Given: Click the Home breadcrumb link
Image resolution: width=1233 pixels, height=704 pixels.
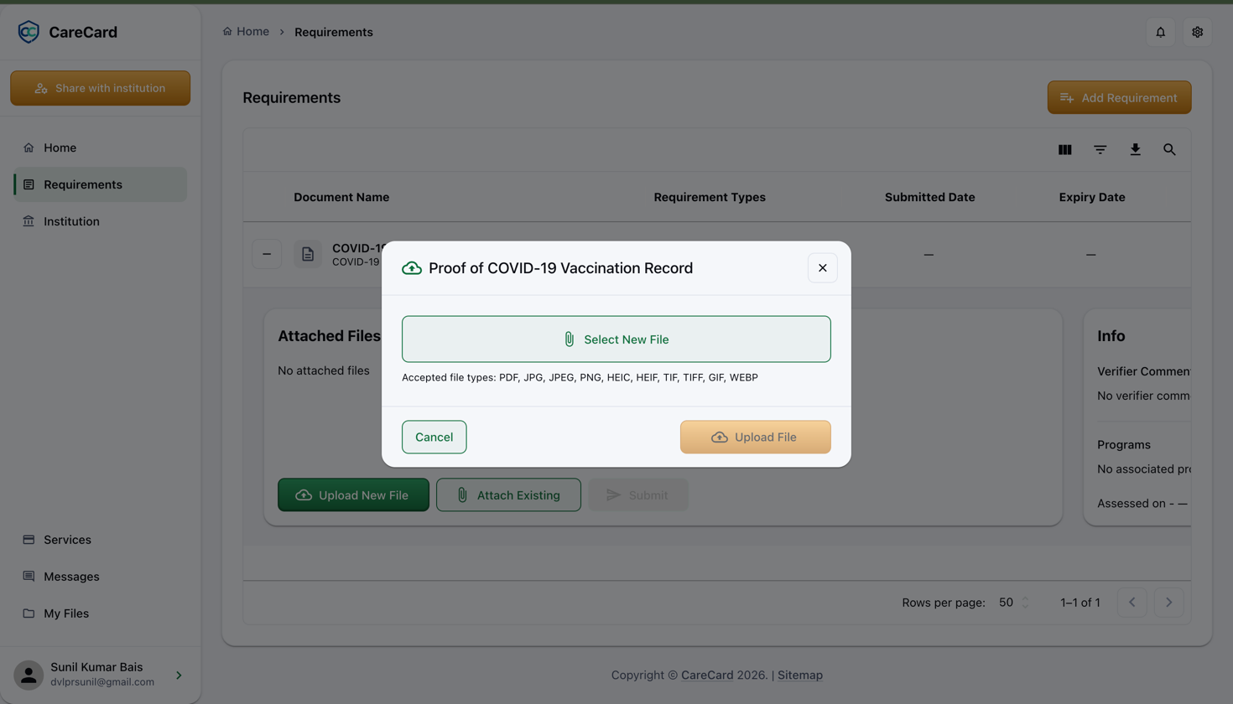Looking at the screenshot, I should point(246,32).
